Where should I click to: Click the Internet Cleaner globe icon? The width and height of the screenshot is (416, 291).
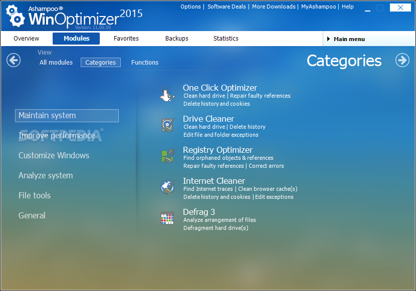coord(168,187)
